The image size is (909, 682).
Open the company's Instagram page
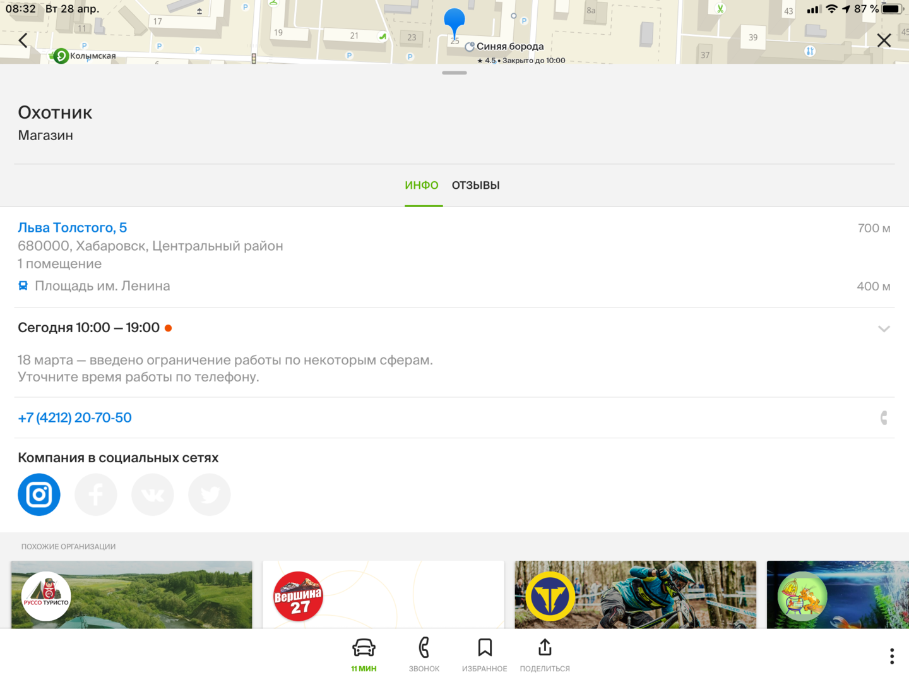coord(39,494)
